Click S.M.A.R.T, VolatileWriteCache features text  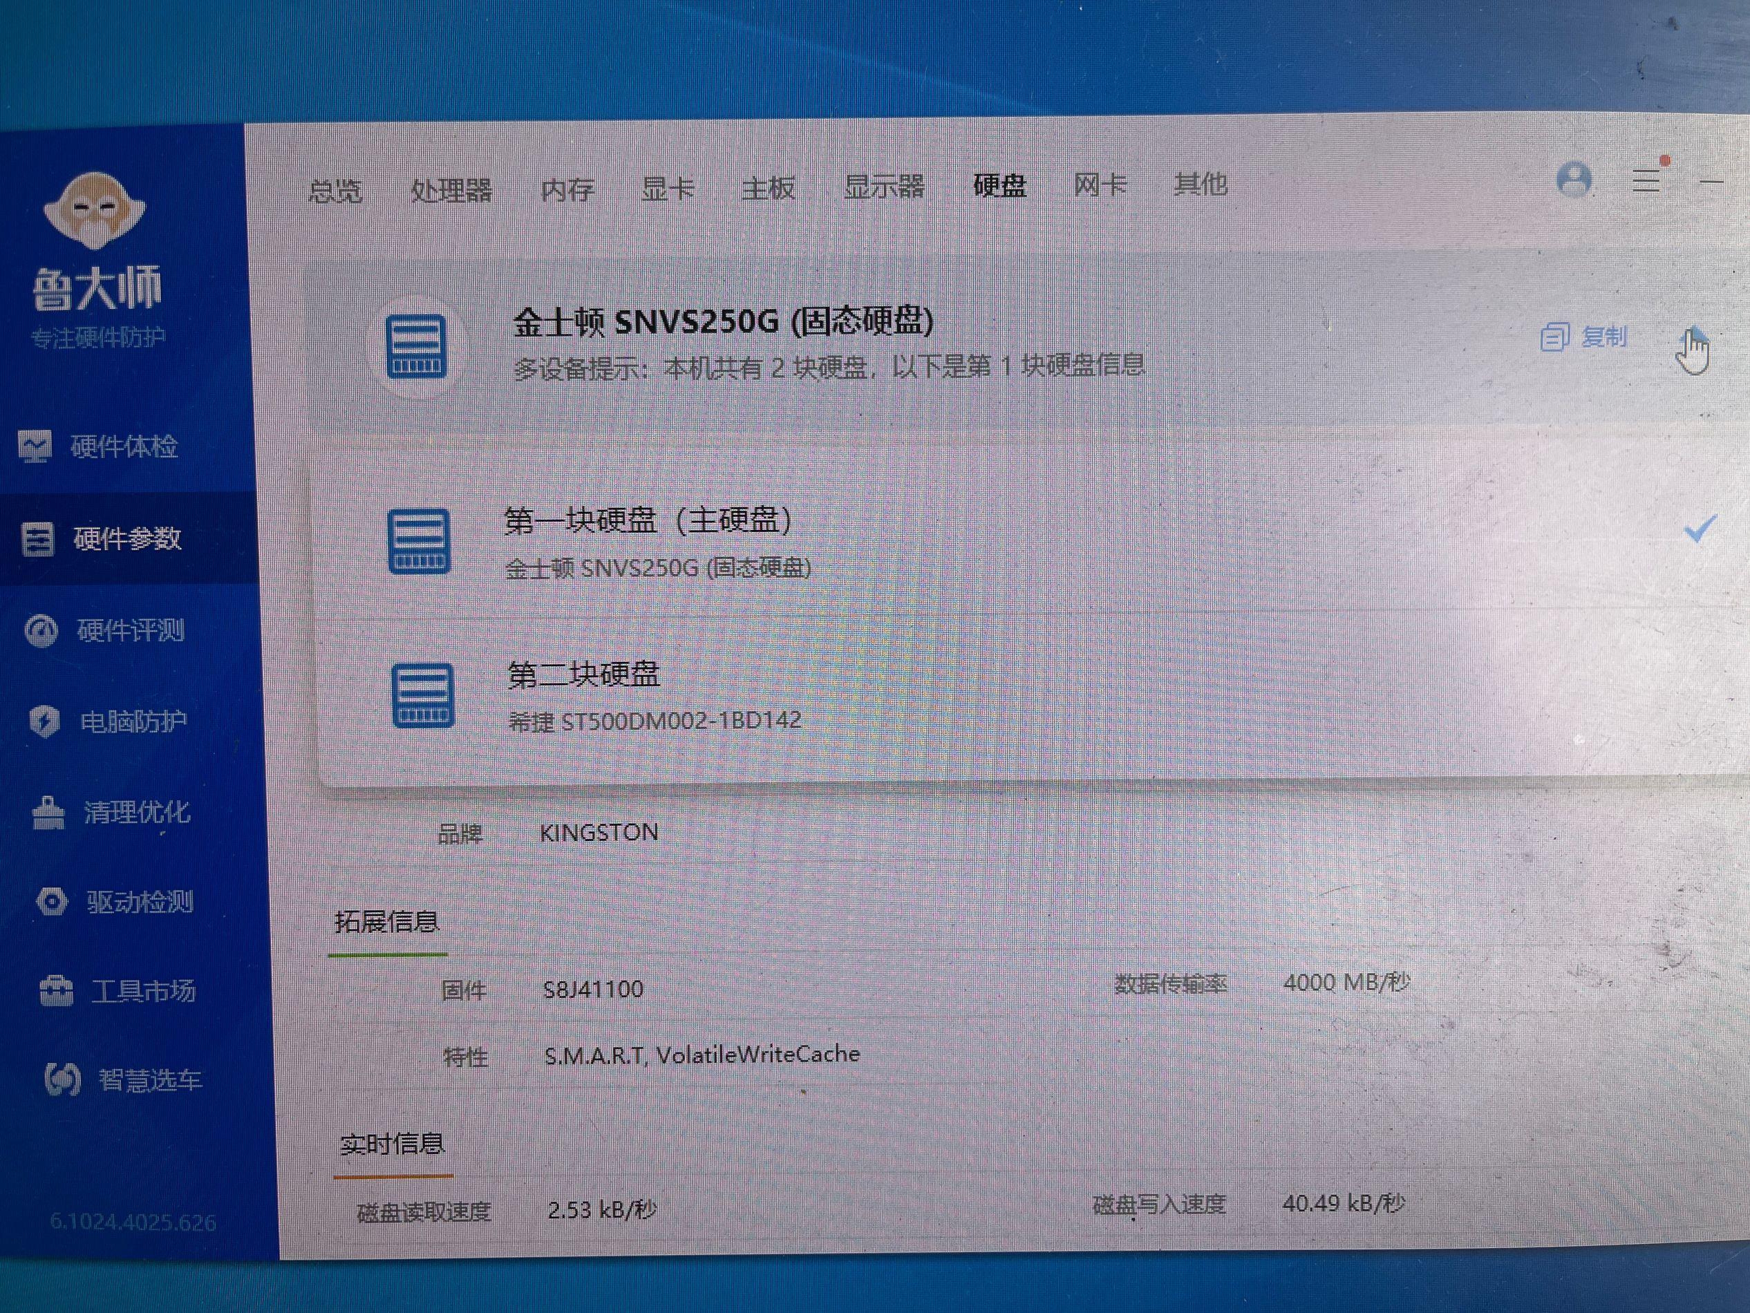(702, 1055)
